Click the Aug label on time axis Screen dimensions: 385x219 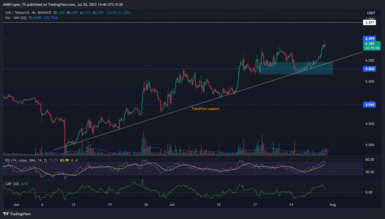(x=333, y=204)
